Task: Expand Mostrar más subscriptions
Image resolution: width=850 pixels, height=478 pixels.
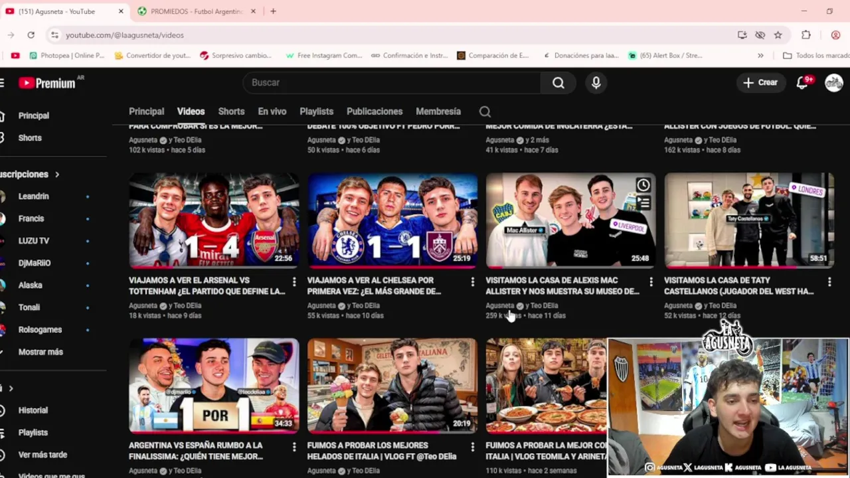Action: (x=41, y=352)
